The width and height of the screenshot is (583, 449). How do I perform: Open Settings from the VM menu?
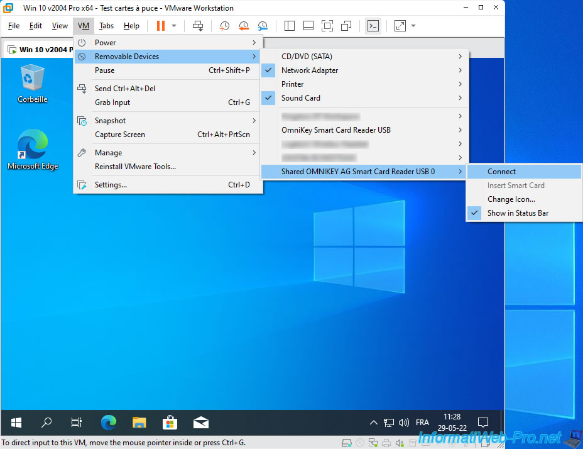coord(168,185)
